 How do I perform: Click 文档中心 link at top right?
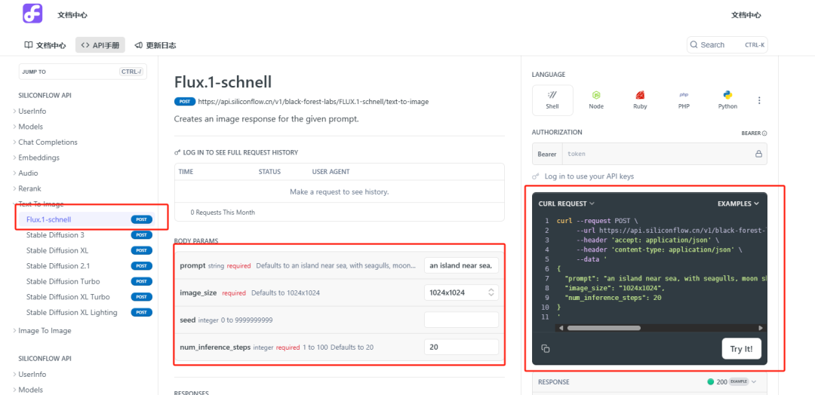746,15
